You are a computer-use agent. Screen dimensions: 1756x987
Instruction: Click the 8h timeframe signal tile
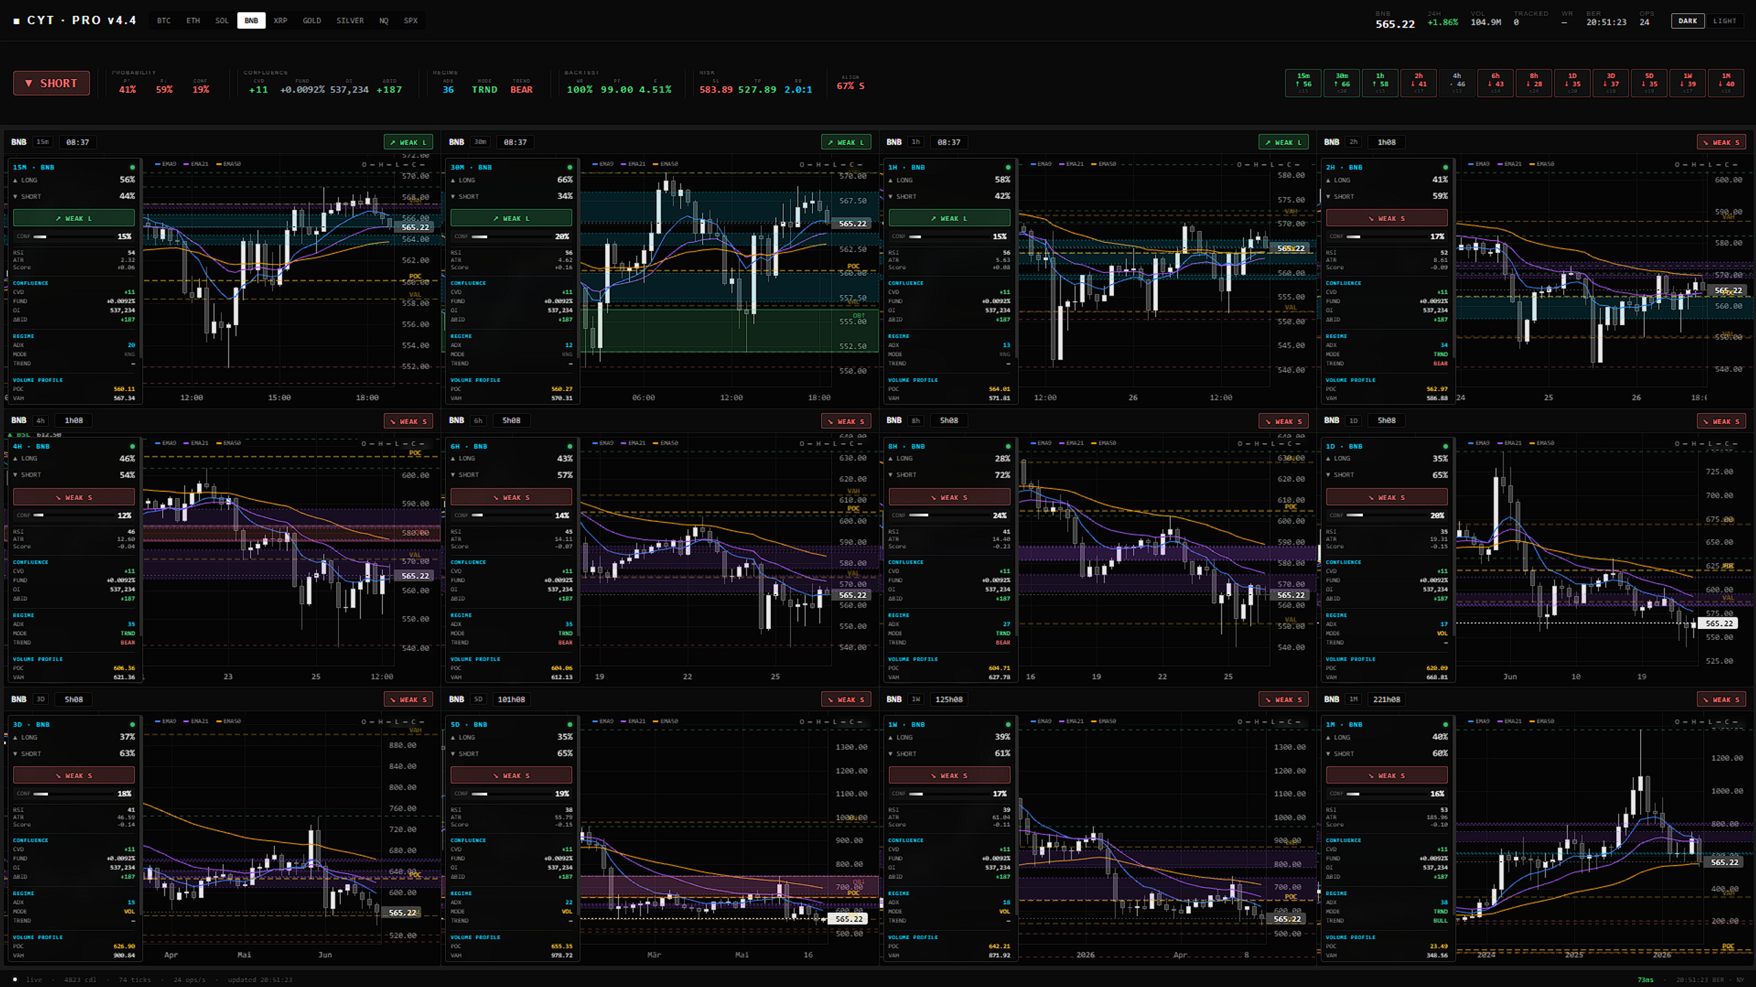1533,83
